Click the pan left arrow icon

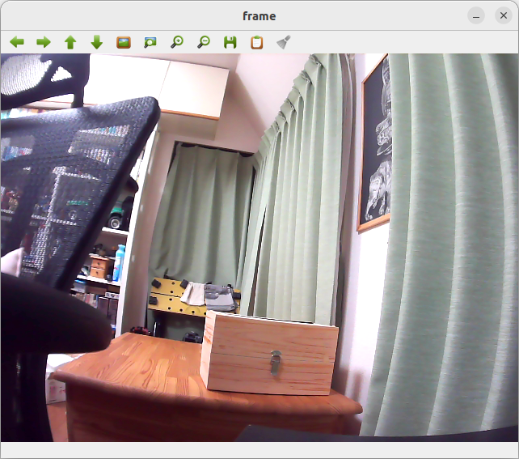(17, 42)
